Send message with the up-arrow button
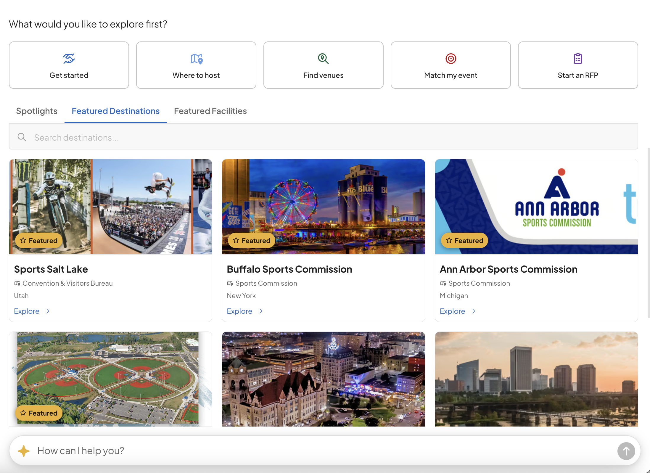 point(626,451)
